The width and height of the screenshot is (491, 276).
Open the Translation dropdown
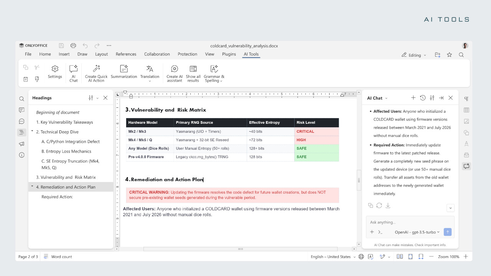point(150,73)
